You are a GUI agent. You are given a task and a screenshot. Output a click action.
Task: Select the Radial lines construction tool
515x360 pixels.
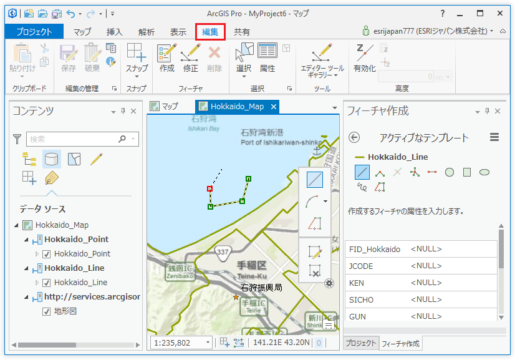point(415,172)
